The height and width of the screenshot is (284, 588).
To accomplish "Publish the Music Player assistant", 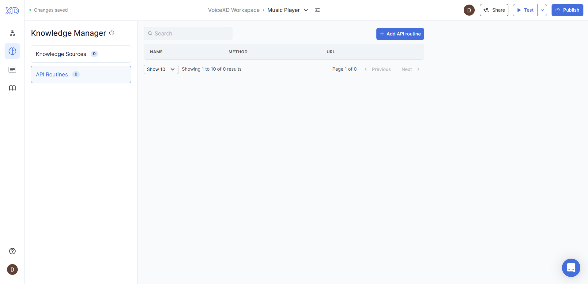I will click(x=567, y=10).
